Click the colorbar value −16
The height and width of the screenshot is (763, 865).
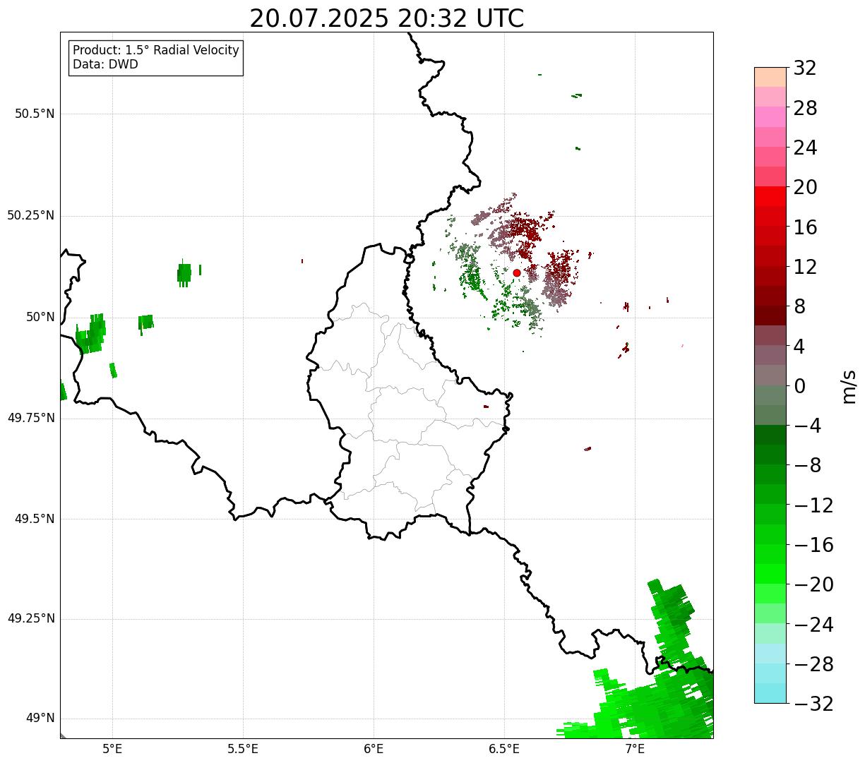coord(813,545)
